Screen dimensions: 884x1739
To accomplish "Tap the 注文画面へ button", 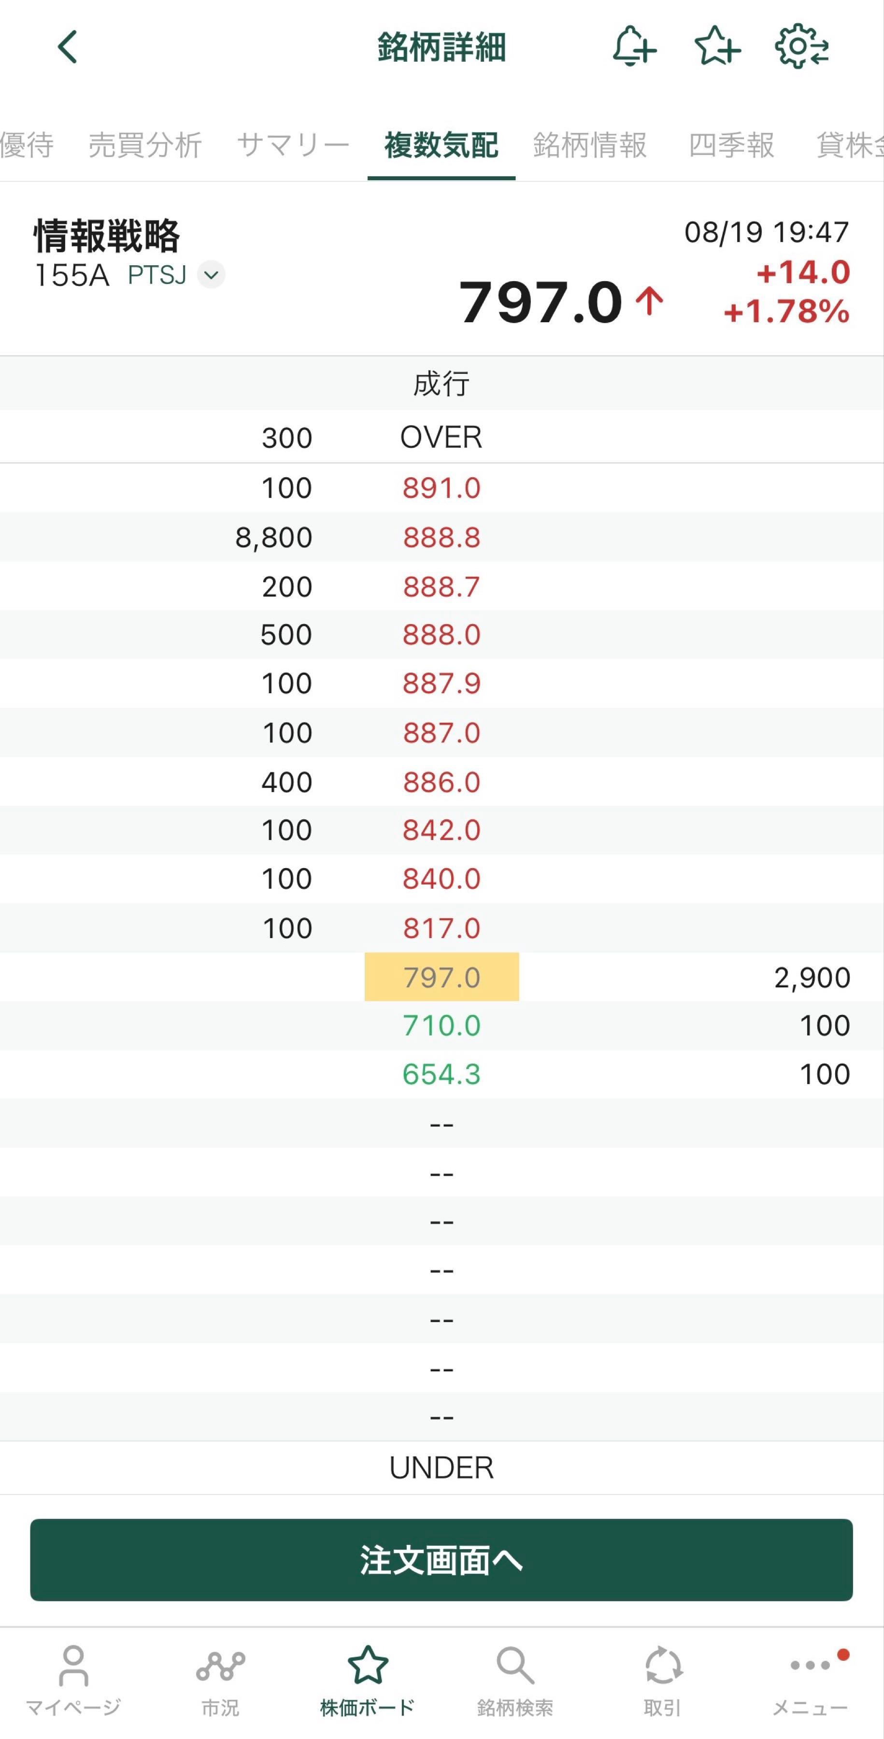I will [442, 1560].
